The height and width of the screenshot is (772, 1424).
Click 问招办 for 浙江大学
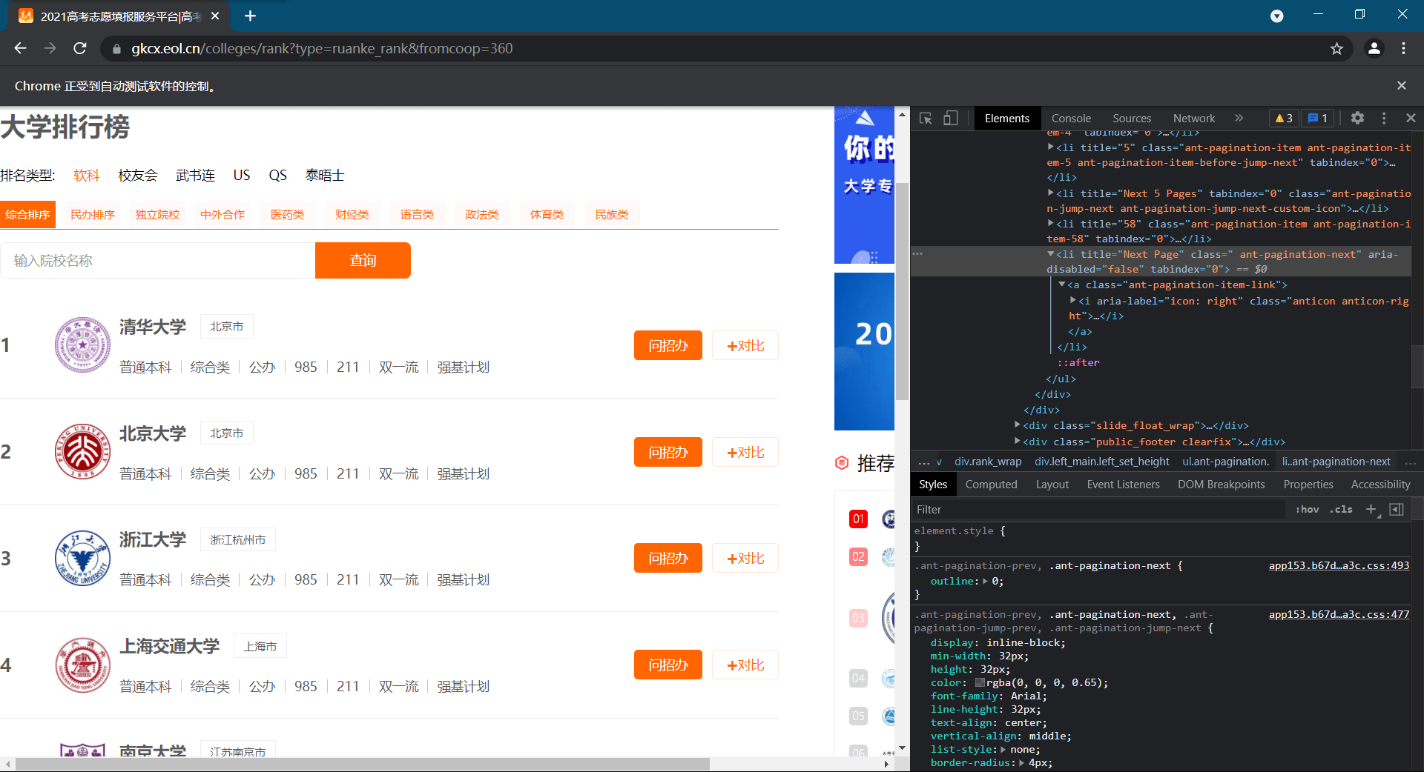(667, 558)
